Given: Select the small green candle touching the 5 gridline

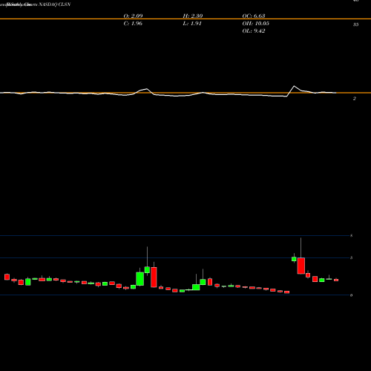Looking at the screenshot, I should (294, 259).
